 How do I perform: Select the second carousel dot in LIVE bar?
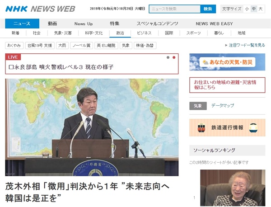174,57
